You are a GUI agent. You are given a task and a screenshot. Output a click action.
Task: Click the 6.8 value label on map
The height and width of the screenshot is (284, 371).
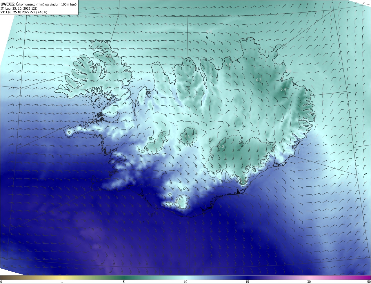click(228, 65)
